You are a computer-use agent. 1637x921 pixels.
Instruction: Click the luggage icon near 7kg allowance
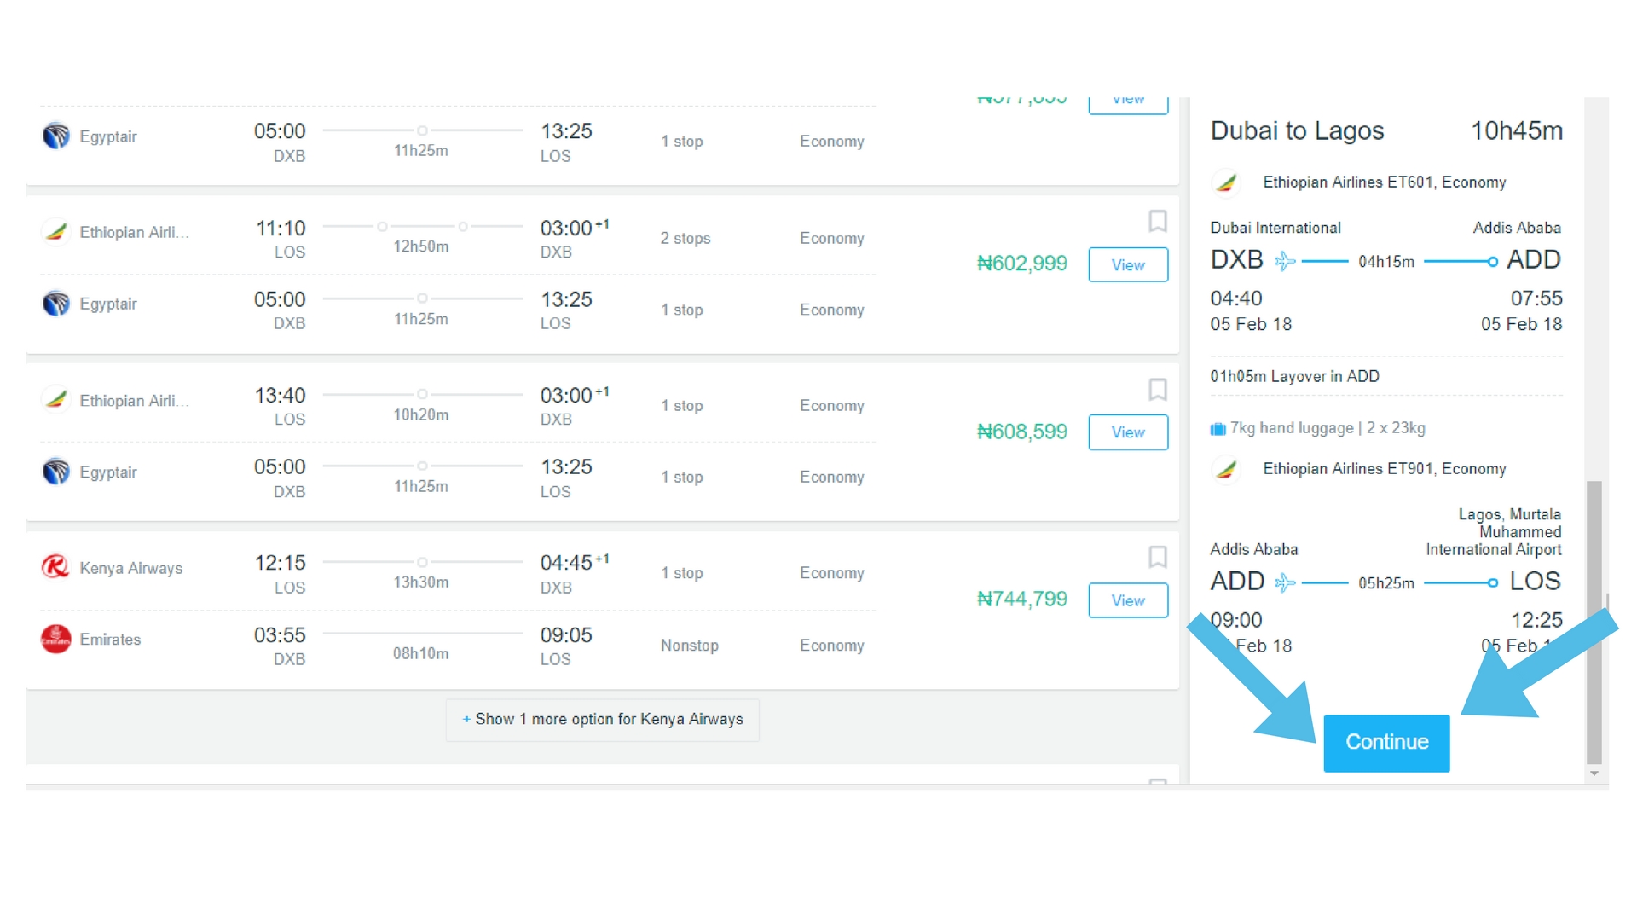point(1218,429)
